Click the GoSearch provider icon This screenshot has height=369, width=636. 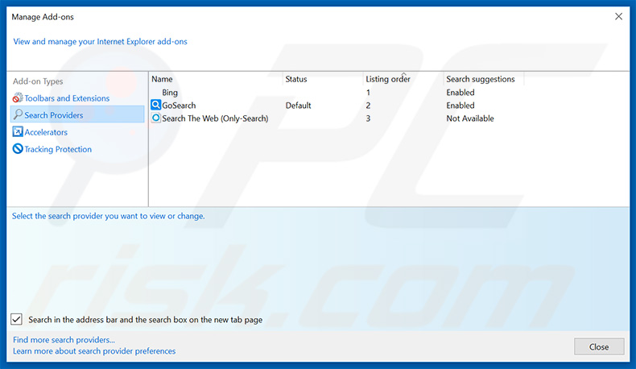[x=155, y=105]
